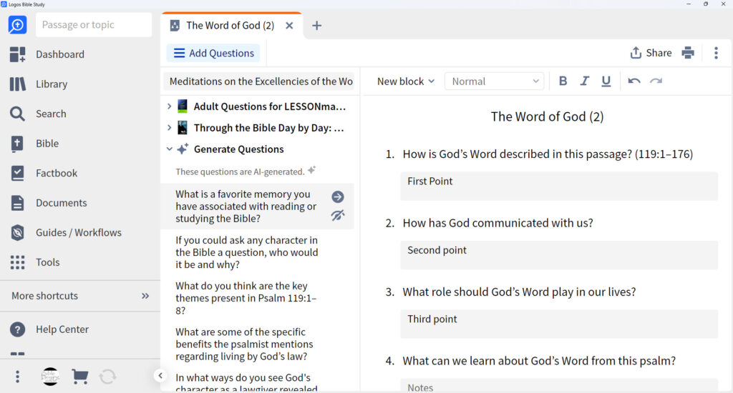
Task: Click the document title The Word of God (2)
Action: (x=547, y=116)
